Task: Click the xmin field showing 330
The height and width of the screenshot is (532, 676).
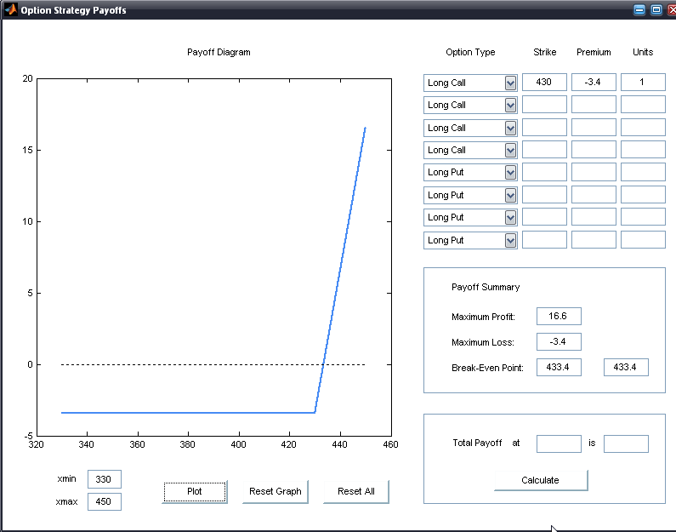Action: click(105, 479)
